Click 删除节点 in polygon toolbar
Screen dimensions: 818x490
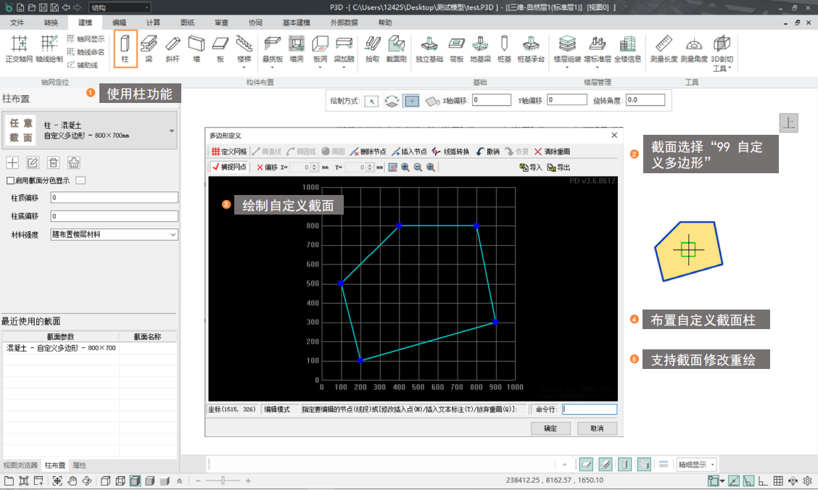coord(368,151)
